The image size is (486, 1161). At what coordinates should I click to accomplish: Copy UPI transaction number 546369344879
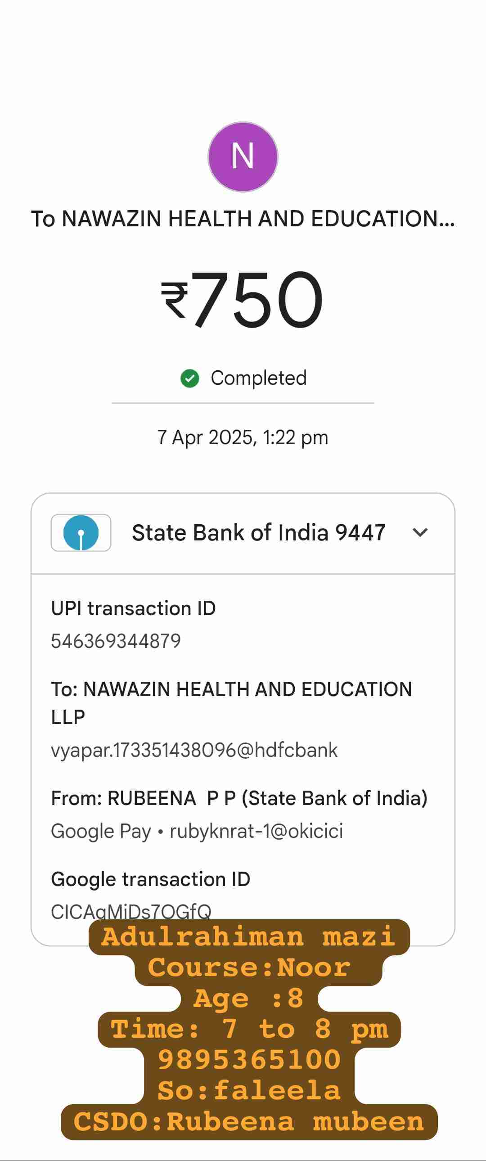[x=116, y=641]
